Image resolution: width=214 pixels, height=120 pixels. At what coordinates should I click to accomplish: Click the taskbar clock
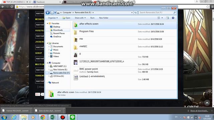coord(207,117)
